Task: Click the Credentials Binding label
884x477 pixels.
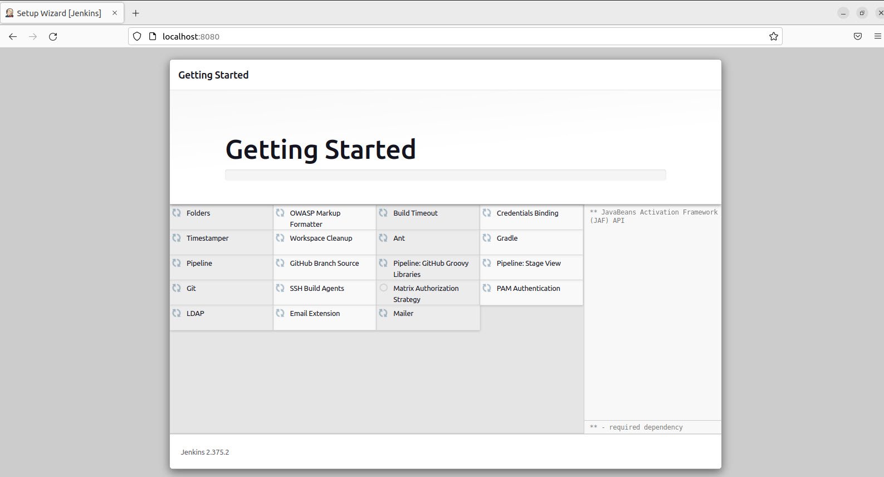Action: click(x=528, y=213)
